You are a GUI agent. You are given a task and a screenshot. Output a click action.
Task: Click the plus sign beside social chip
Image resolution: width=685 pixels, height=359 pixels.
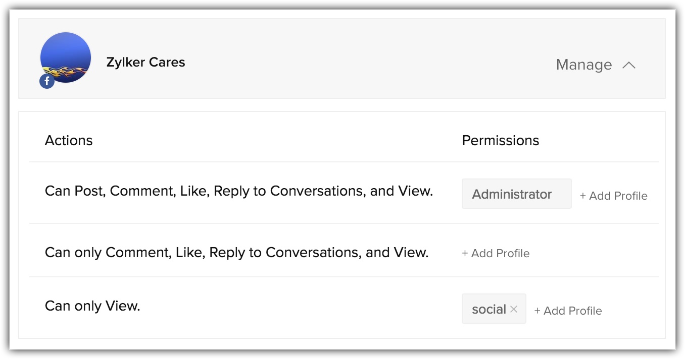click(x=537, y=311)
